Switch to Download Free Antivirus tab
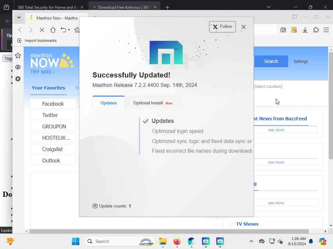This screenshot has height=249, width=333. click(124, 7)
